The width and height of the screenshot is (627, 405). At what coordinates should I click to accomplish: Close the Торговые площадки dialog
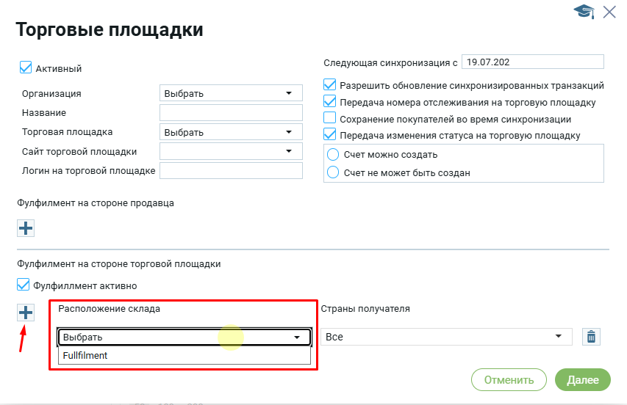click(609, 12)
